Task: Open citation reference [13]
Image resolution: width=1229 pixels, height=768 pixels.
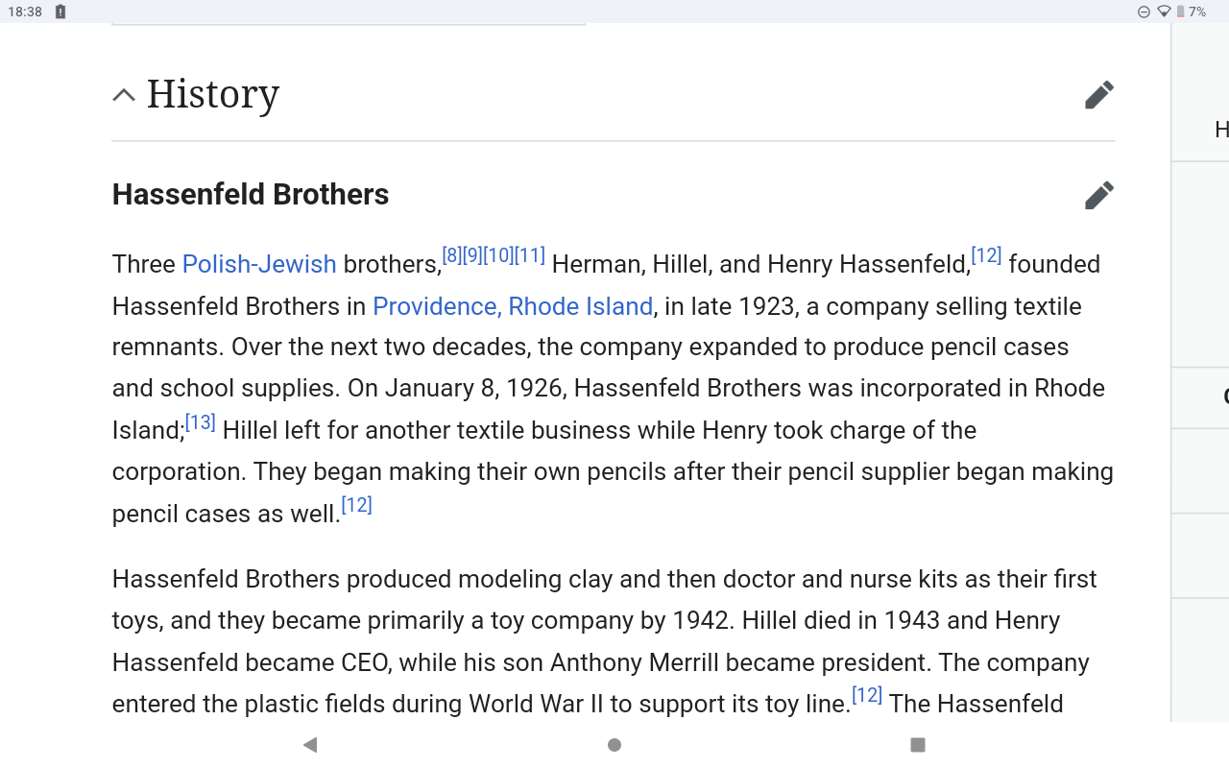Action: 201,422
